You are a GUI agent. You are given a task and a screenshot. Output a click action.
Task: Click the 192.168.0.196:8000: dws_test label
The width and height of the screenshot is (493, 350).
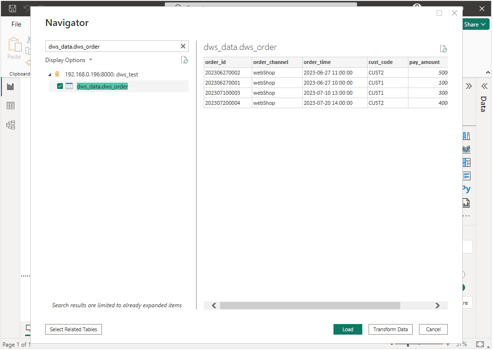101,75
